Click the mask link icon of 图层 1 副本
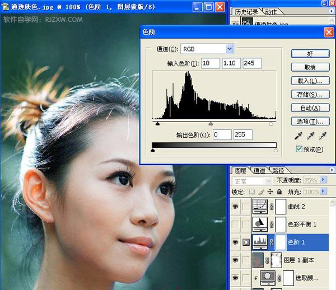336x290 pixels. (267, 260)
